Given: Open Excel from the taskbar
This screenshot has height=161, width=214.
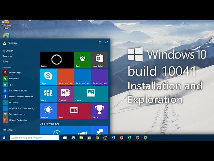Looking at the screenshot, I should 129,138.
